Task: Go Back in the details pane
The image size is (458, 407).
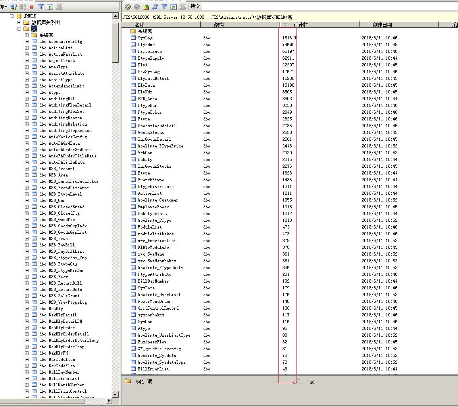Action: [x=128, y=7]
